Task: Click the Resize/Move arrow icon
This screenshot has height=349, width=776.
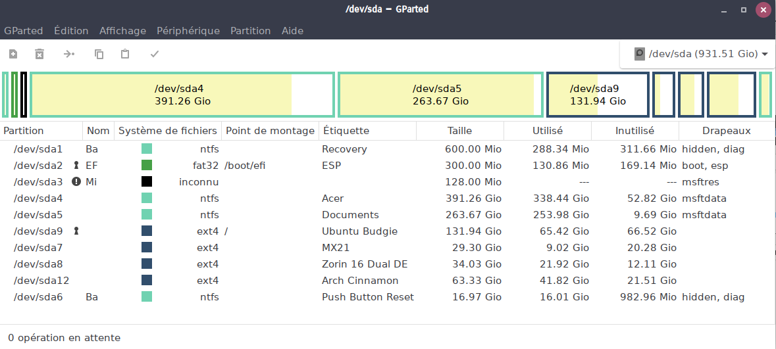Action: click(x=69, y=54)
